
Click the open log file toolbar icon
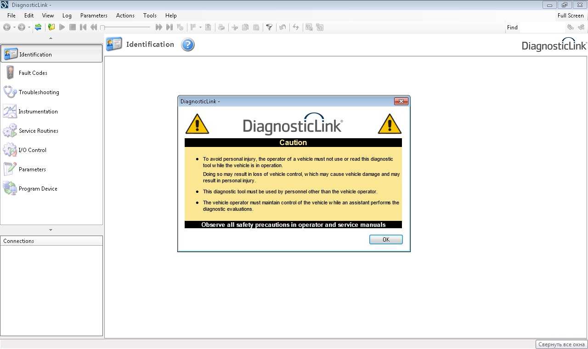[51, 28]
